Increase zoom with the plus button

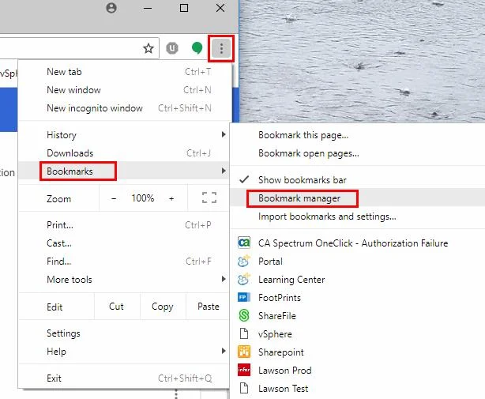coord(171,198)
